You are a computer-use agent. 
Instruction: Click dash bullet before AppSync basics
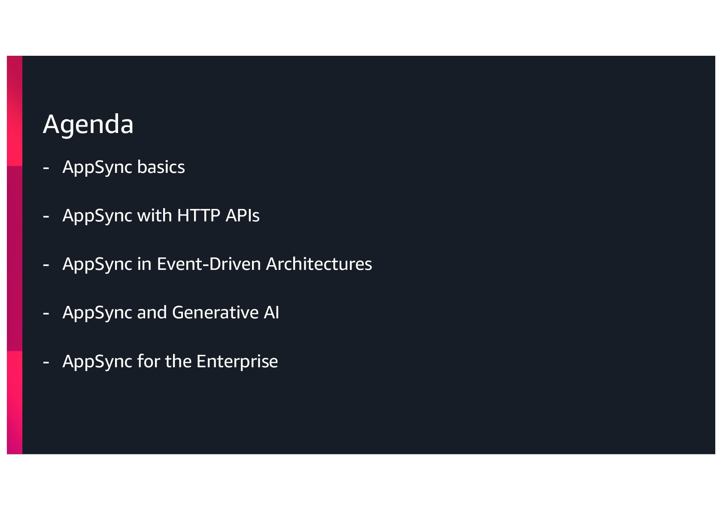pos(46,168)
